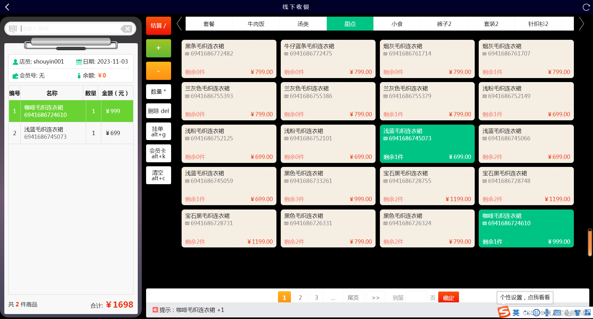Open the 套装2 category tab
Screen dimensions: 593x319
click(x=491, y=24)
